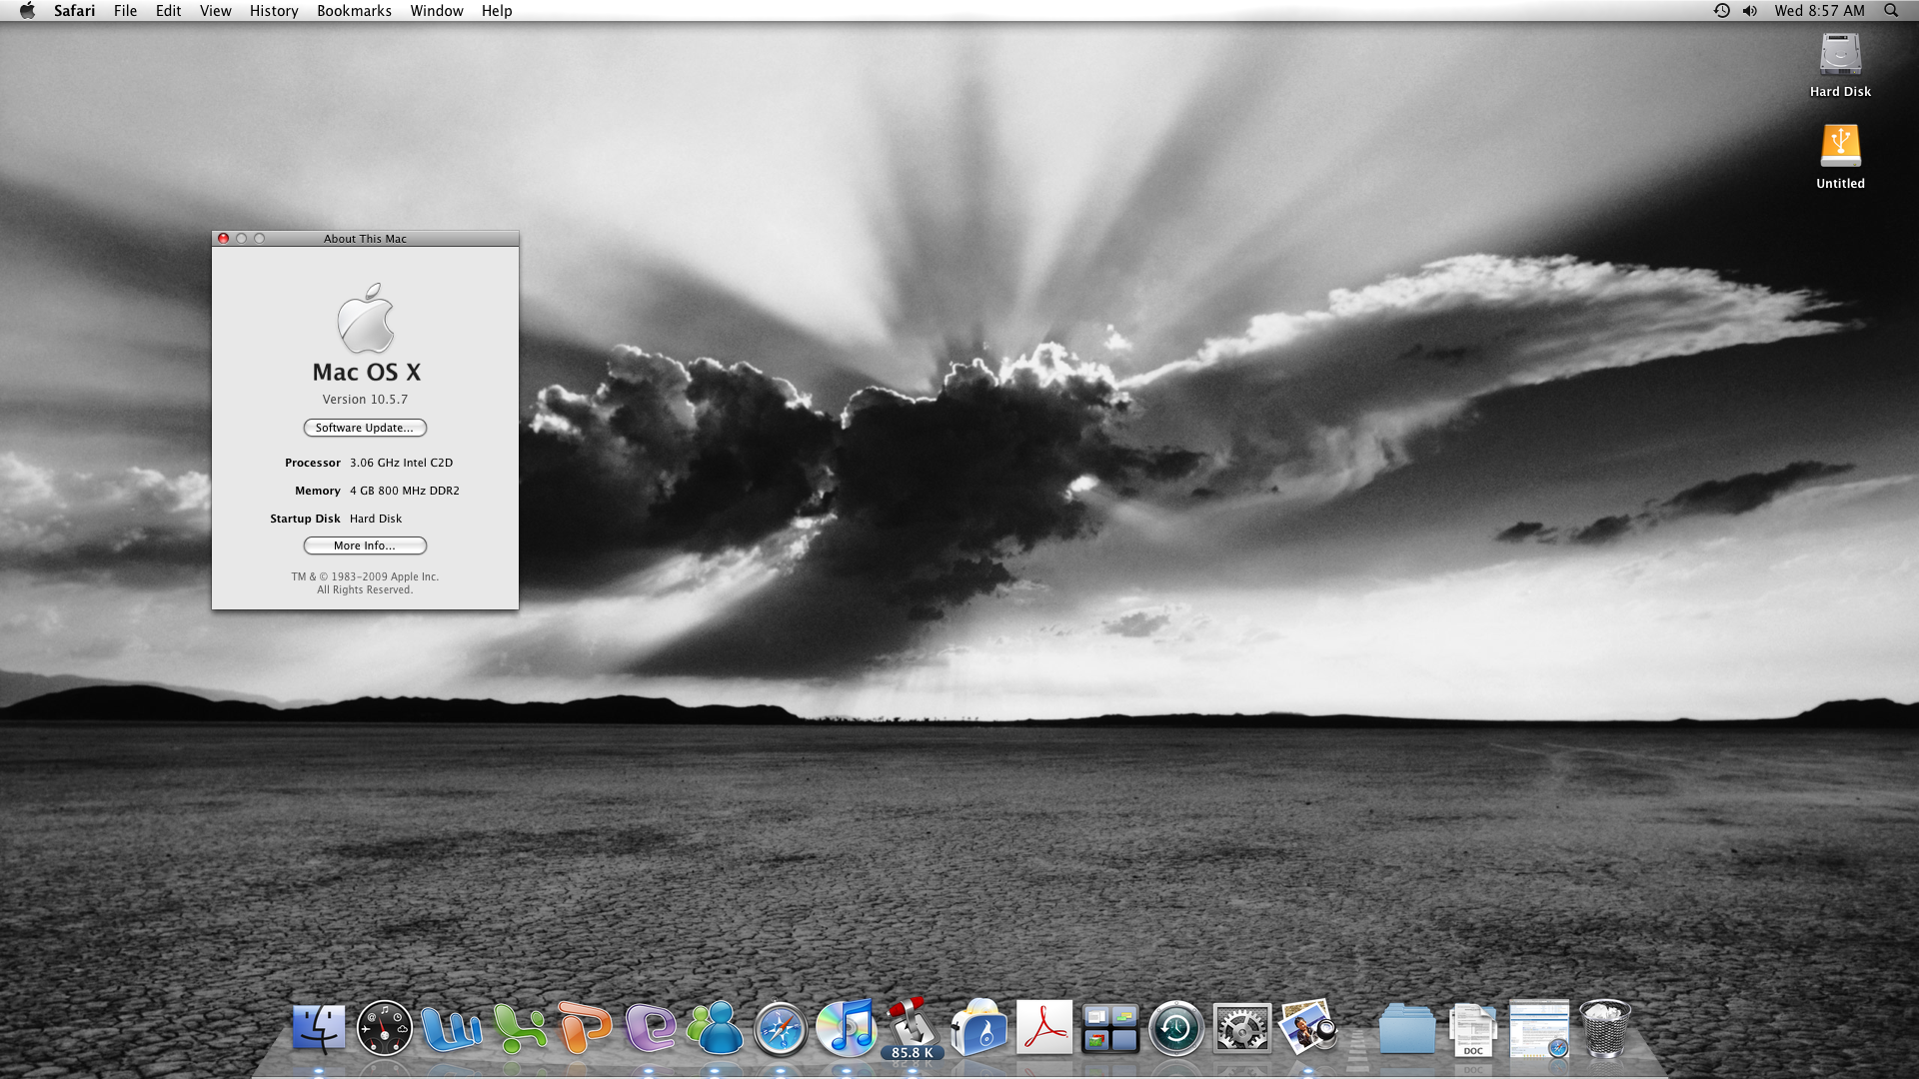Select the Untitled USB drive icon
The width and height of the screenshot is (1919, 1079).
pyautogui.click(x=1840, y=147)
